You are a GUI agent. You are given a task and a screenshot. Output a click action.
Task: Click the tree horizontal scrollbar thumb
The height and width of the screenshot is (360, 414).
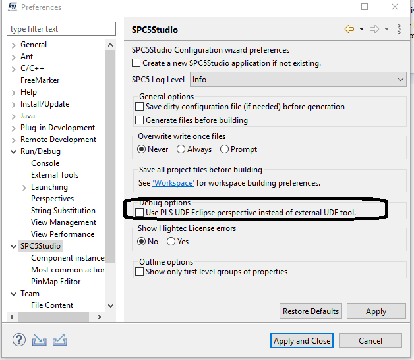(x=53, y=317)
